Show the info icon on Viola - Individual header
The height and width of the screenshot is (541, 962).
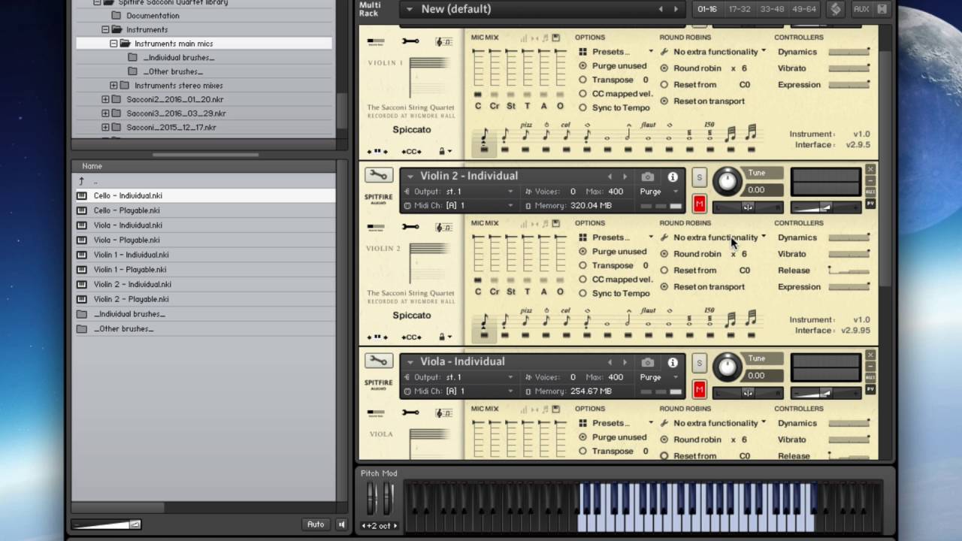[673, 362]
